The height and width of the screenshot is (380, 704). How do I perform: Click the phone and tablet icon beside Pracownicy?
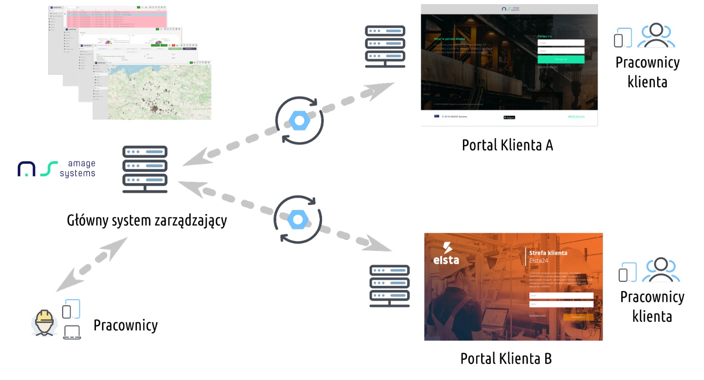(71, 310)
